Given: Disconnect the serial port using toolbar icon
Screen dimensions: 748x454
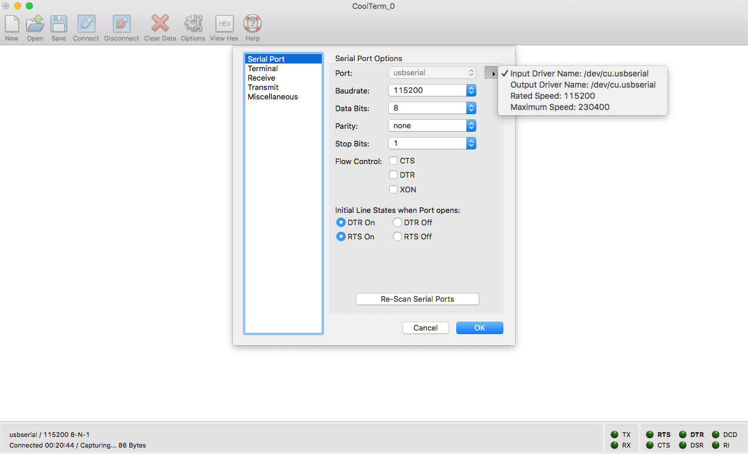Looking at the screenshot, I should pos(122,24).
